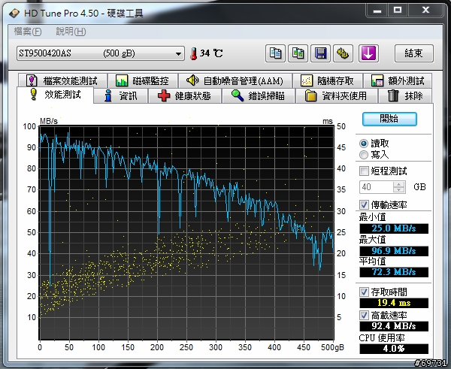Screen dimensions: 451x369
Task: Click the CPU usage value 4.0%
Action: [x=394, y=349]
